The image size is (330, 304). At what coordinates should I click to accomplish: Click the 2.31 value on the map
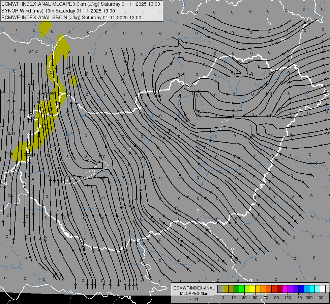tap(11, 133)
